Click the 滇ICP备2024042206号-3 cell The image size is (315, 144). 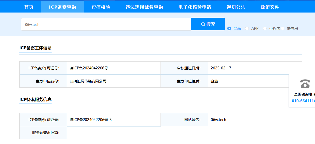tap(91, 120)
